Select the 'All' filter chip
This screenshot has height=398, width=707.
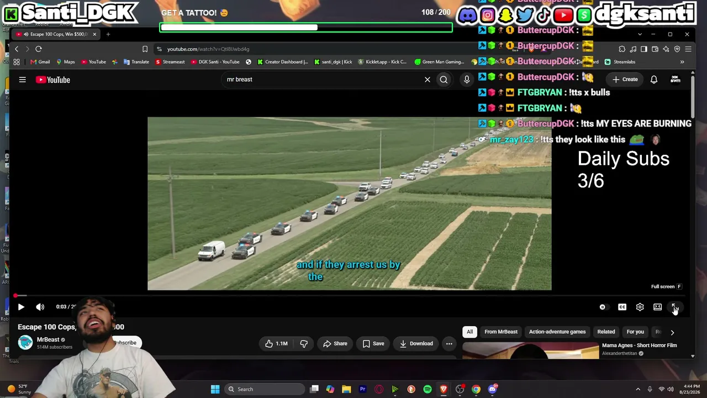469,332
